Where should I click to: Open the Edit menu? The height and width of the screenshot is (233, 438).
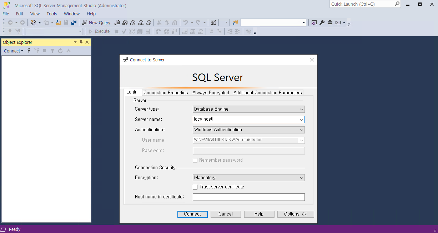pyautogui.click(x=20, y=14)
